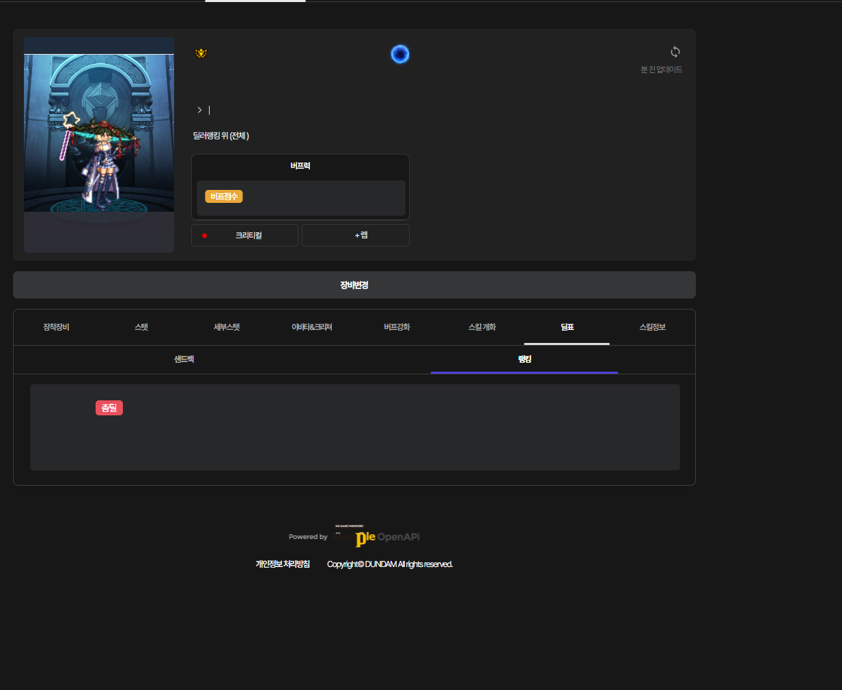Click the blue glowing orb icon

399,54
